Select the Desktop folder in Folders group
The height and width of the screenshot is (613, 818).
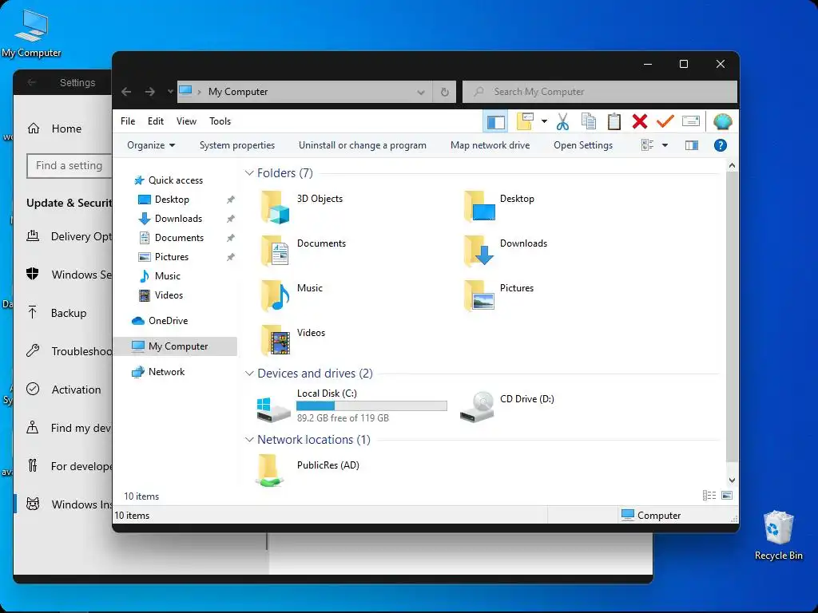pyautogui.click(x=498, y=207)
